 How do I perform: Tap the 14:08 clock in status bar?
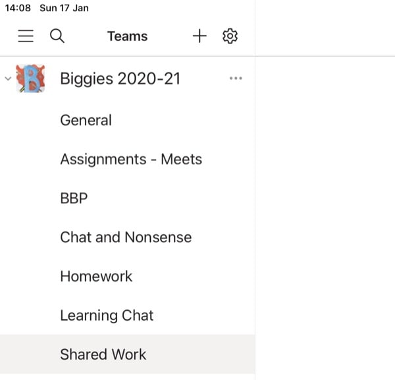18,8
